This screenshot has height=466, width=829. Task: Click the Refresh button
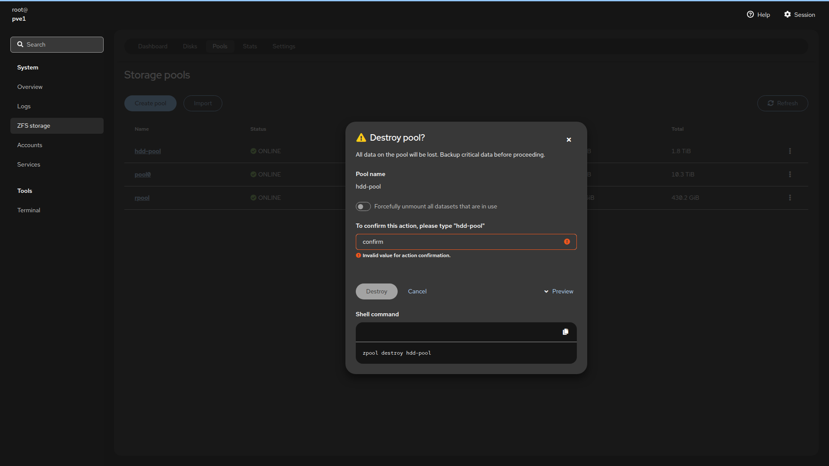click(x=782, y=104)
